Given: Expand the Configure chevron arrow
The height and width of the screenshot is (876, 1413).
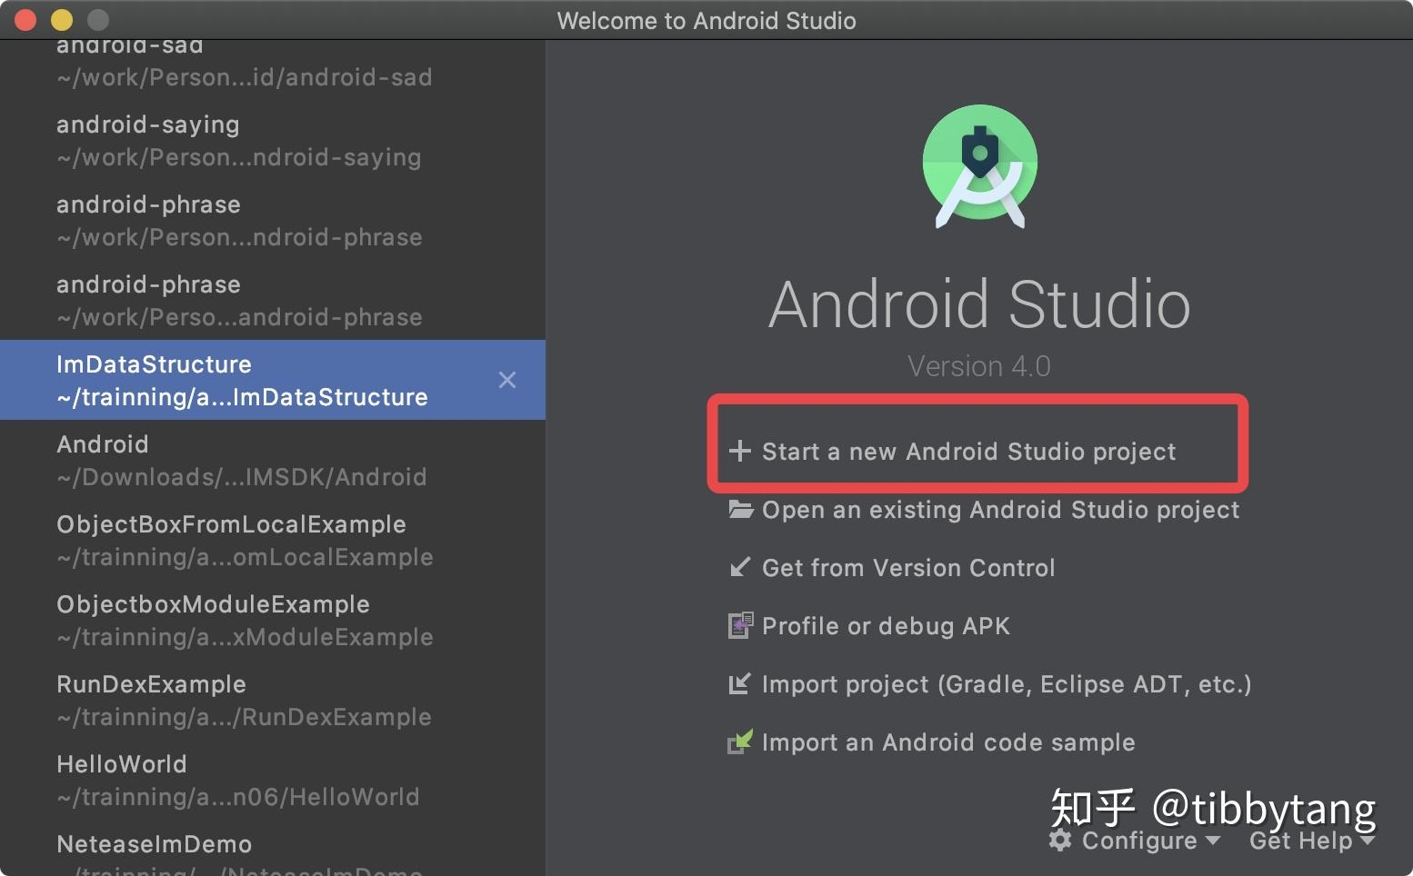Looking at the screenshot, I should [x=1213, y=842].
